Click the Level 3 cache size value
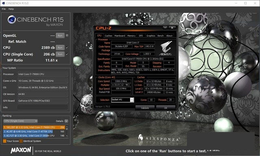 pos(154,92)
